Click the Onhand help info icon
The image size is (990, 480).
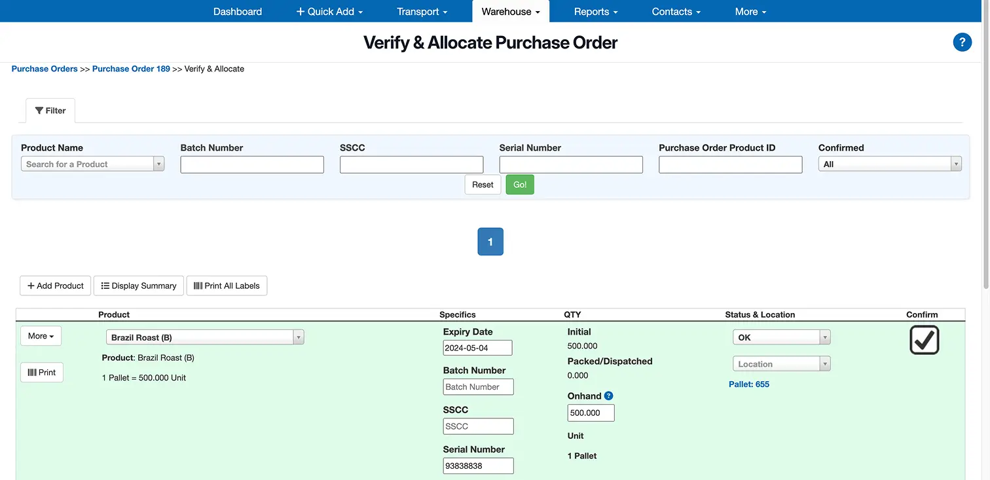pos(609,396)
